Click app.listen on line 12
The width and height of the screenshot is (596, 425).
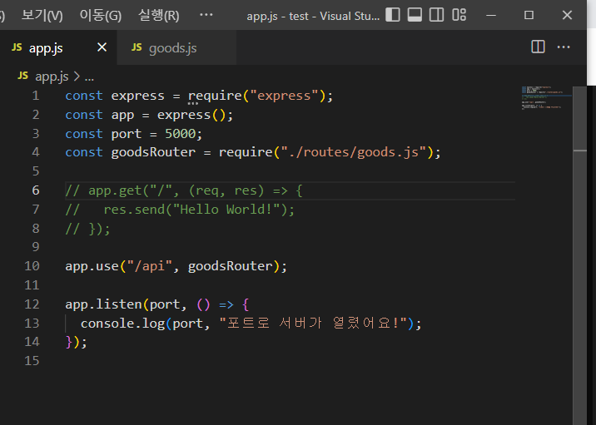pos(103,304)
